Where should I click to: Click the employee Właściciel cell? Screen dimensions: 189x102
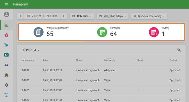pyautogui.click(x=110, y=70)
